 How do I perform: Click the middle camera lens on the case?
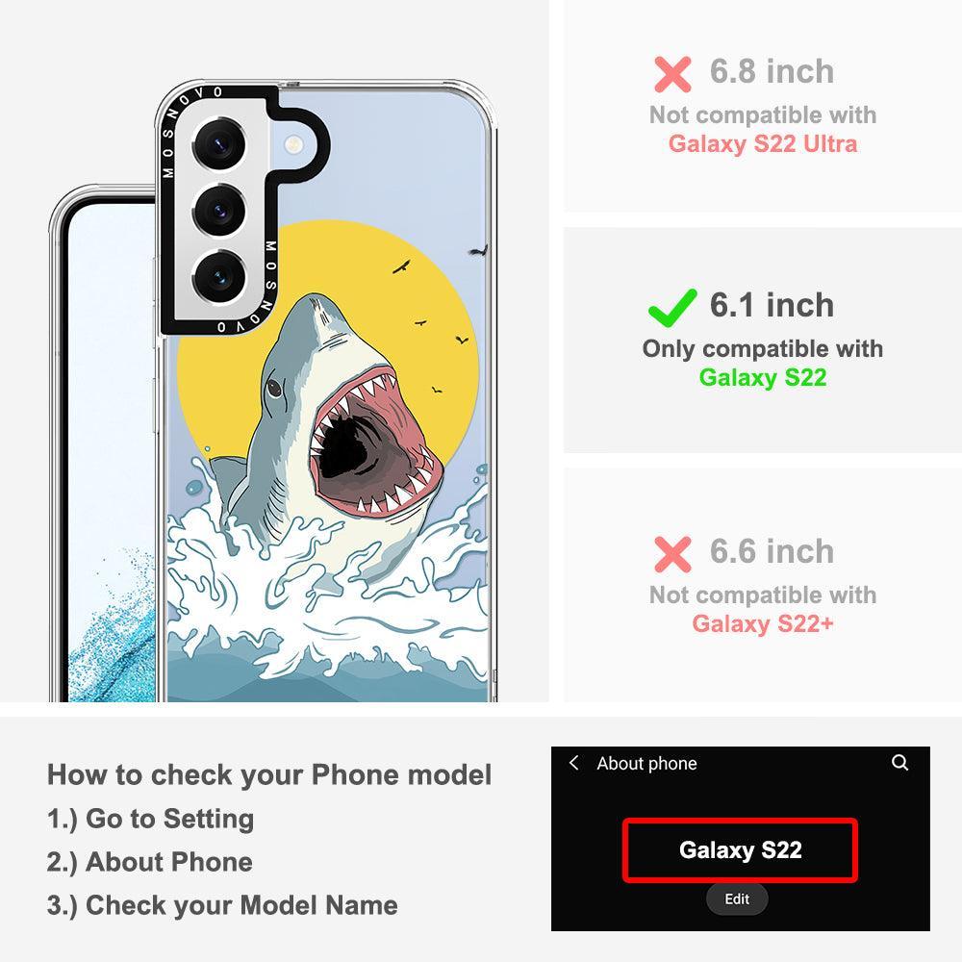(x=219, y=212)
